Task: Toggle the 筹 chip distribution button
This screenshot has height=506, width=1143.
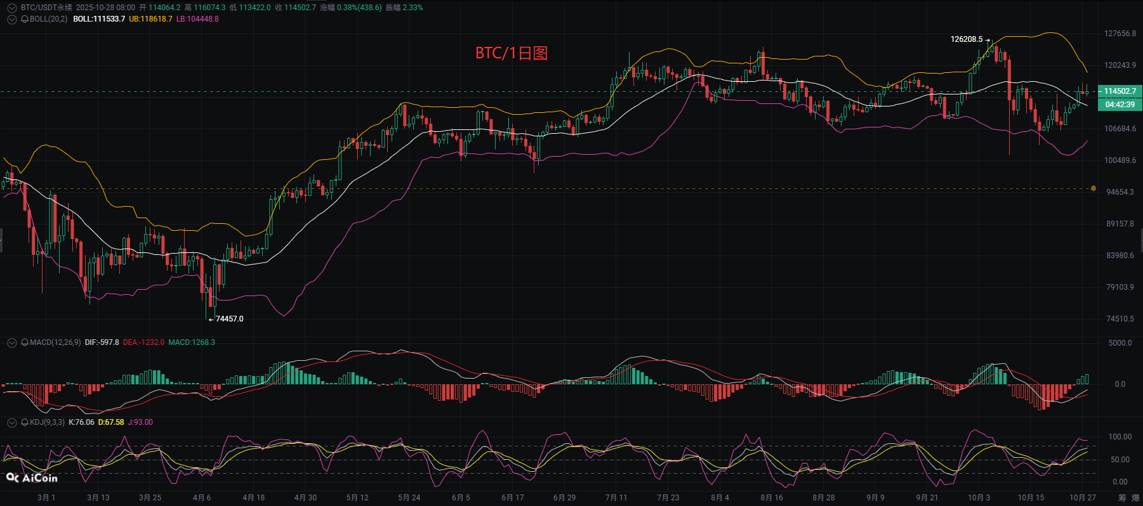Action: coord(1122,498)
